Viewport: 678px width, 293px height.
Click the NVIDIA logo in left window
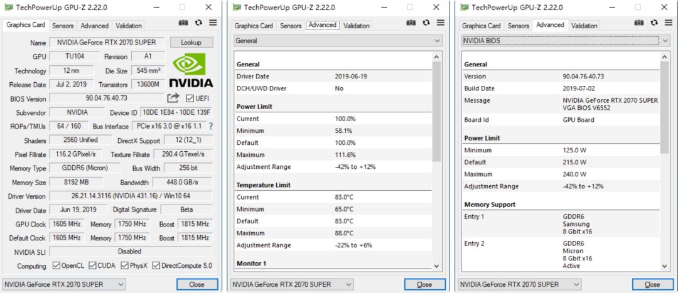tap(191, 70)
